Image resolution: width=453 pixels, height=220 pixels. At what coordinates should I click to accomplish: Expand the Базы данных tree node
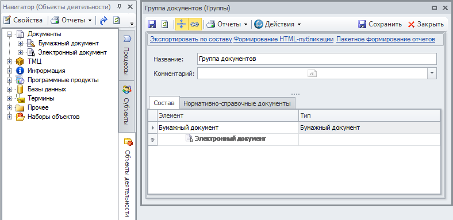(x=9, y=89)
